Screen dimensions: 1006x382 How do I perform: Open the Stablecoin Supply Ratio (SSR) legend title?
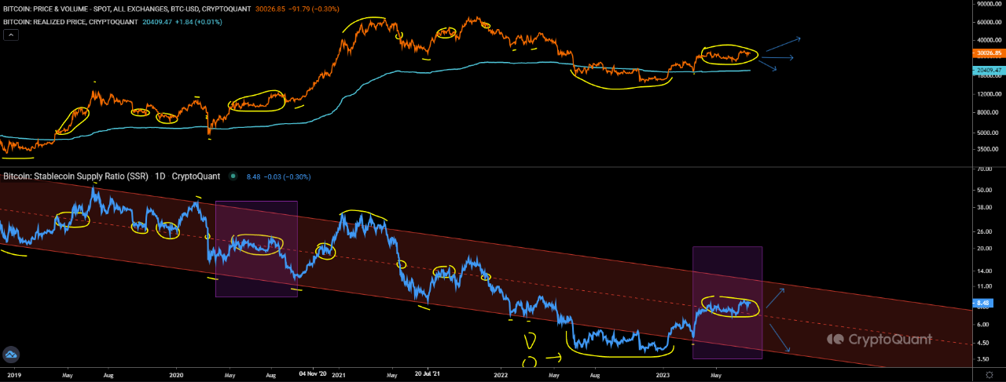click(x=112, y=176)
